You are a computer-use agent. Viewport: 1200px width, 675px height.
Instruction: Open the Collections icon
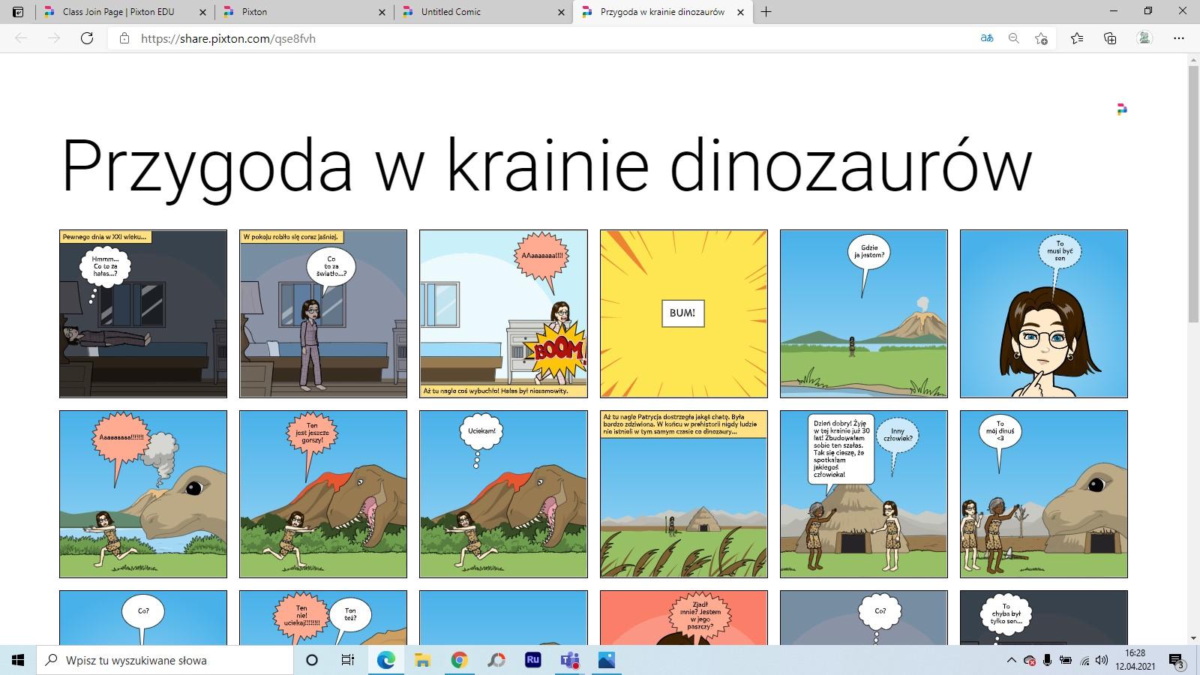[x=1110, y=38]
